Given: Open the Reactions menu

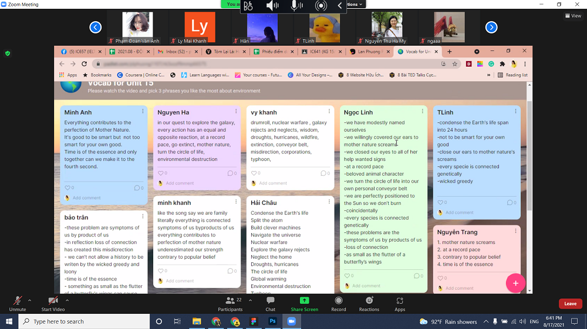Looking at the screenshot, I should pyautogui.click(x=369, y=301).
